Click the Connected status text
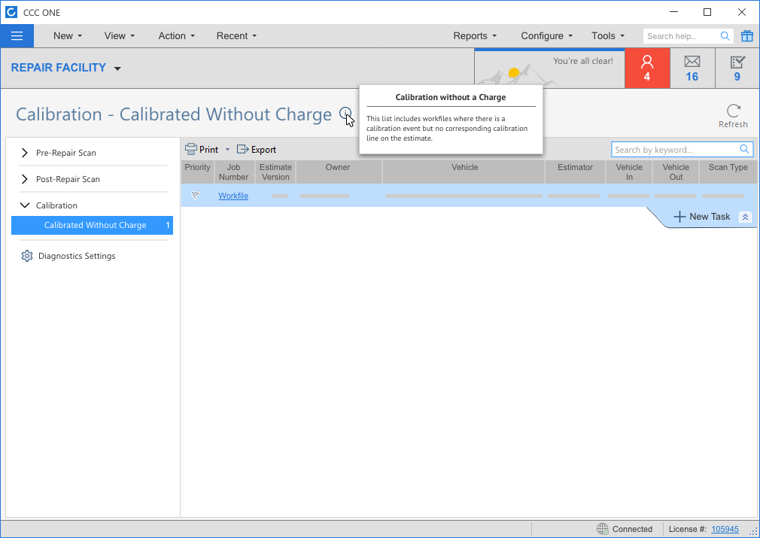Viewport: 760px width, 538px height. [x=632, y=529]
